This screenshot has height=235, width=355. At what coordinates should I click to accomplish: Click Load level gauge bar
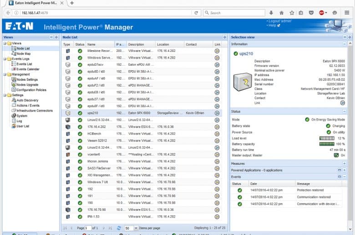[x=327, y=138]
